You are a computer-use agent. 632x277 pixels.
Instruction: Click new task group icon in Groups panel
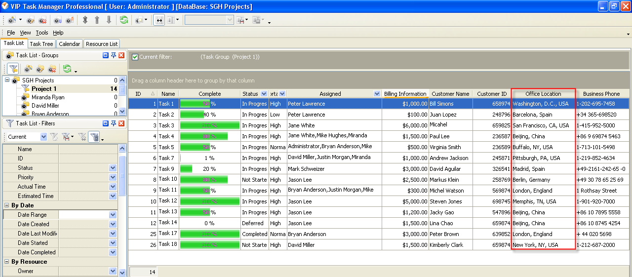tap(28, 69)
